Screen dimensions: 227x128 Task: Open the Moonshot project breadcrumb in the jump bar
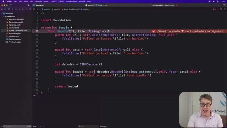coord(46,9)
